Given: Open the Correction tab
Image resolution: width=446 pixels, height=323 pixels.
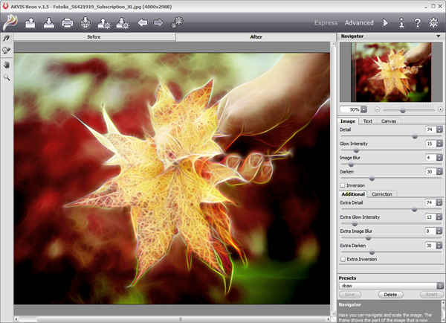Looking at the screenshot, I should 382,194.
